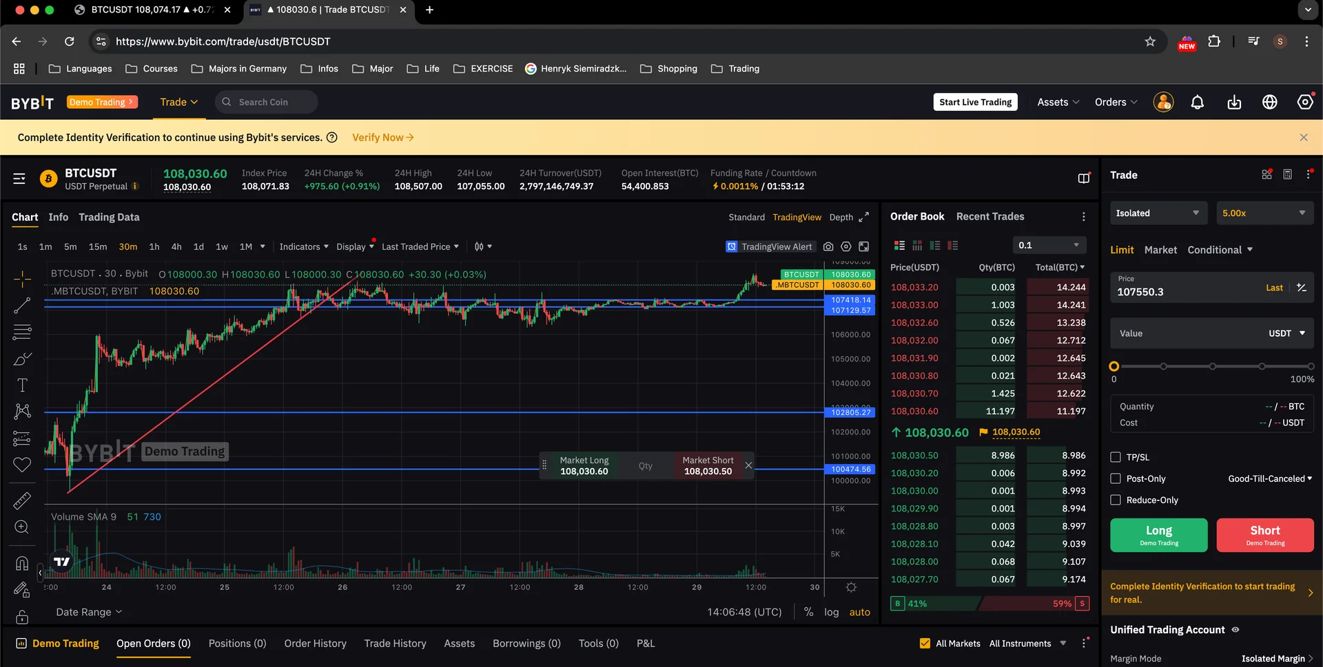Click the Verify Now link
Viewport: 1323px width, 667px height.
tap(382, 138)
